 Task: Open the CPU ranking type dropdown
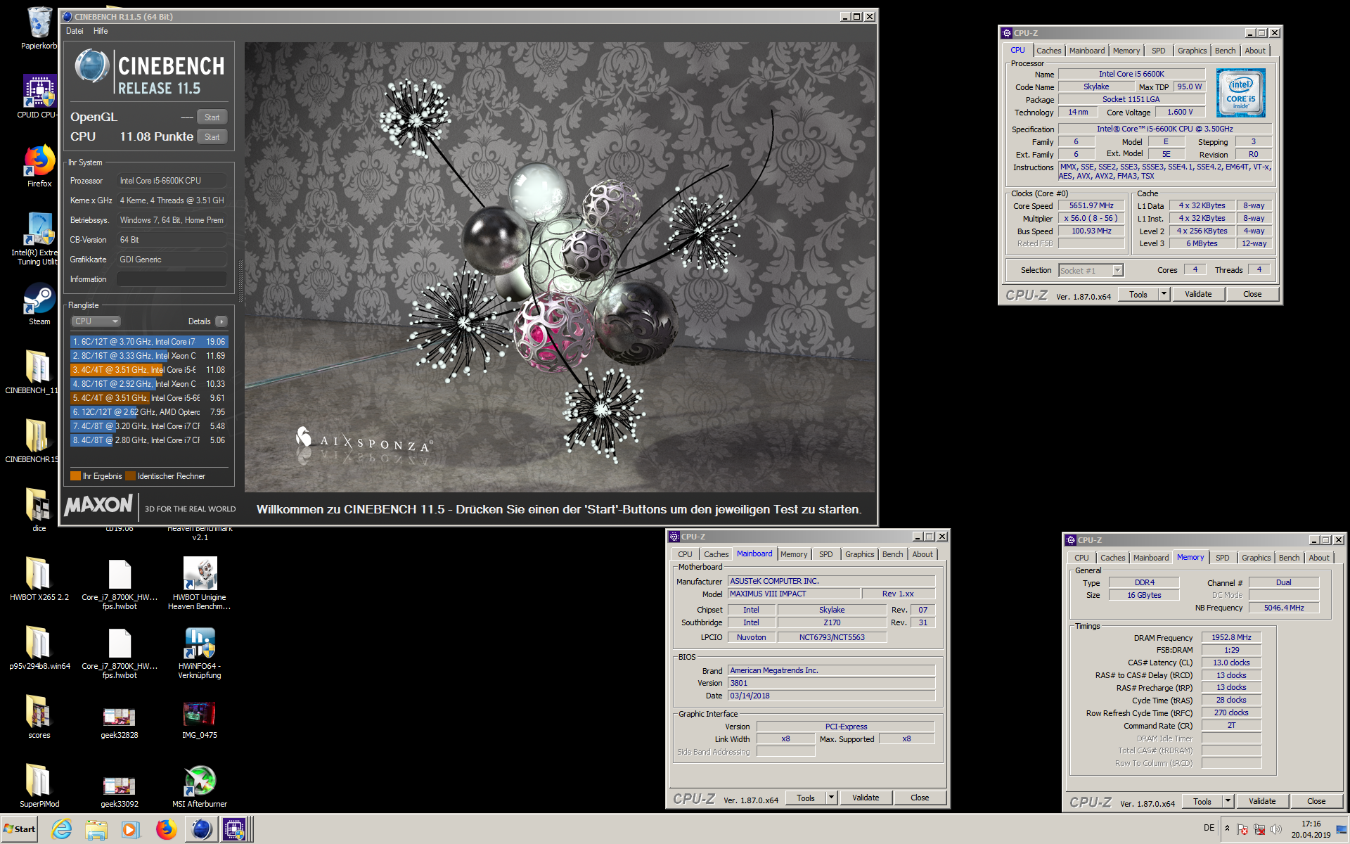tap(96, 321)
